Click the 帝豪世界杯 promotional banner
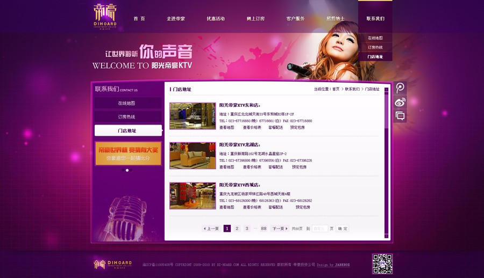This screenshot has height=278, width=484. (128, 153)
